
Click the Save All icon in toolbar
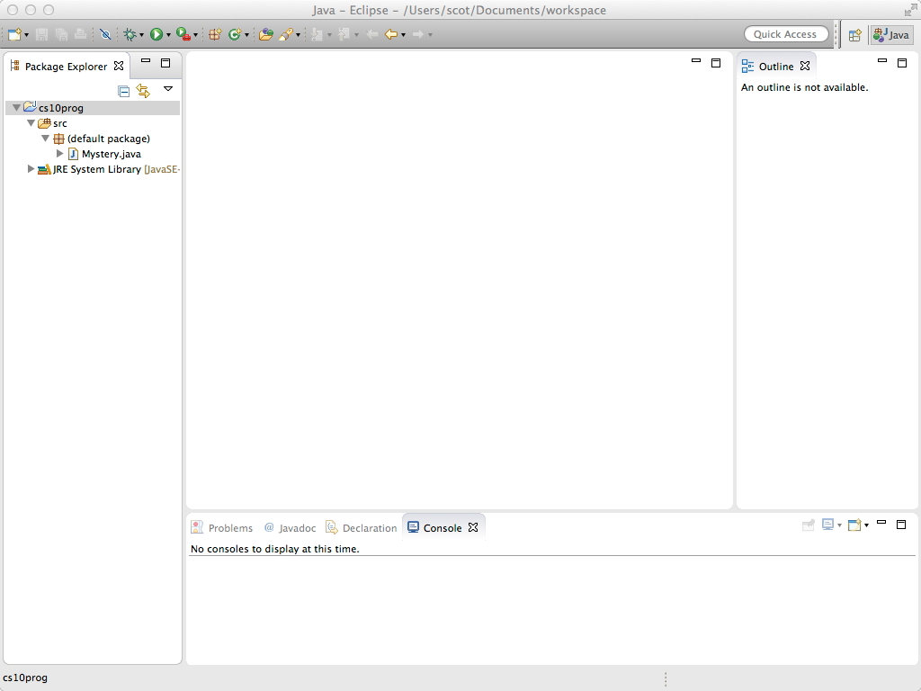[61, 35]
